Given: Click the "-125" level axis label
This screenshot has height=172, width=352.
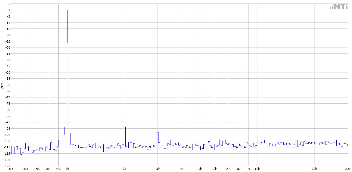Looking at the screenshot, I should coord(7,165).
